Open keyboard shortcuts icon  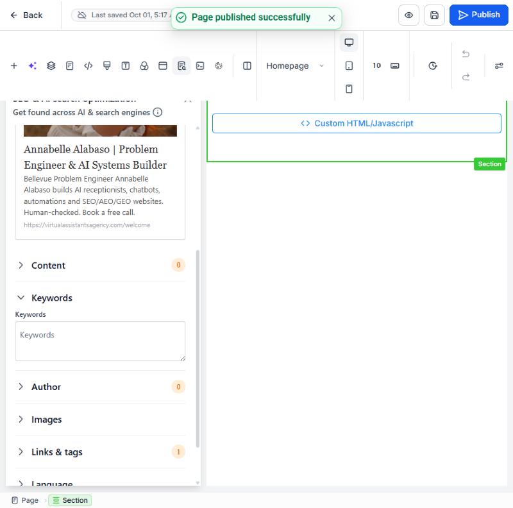(x=395, y=66)
